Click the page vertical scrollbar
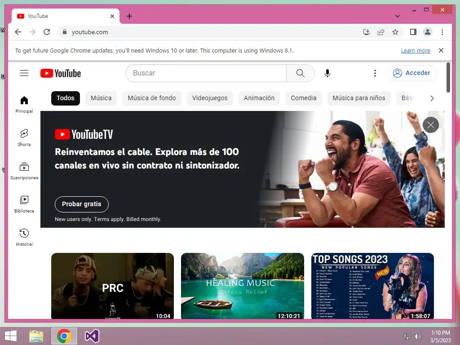The height and width of the screenshot is (345, 460). (448, 77)
